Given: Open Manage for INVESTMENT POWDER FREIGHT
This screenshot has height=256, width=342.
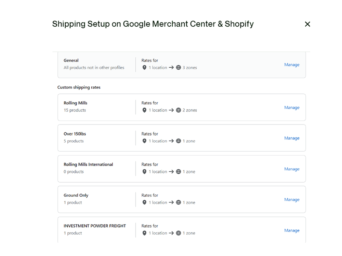Looking at the screenshot, I should tap(292, 230).
